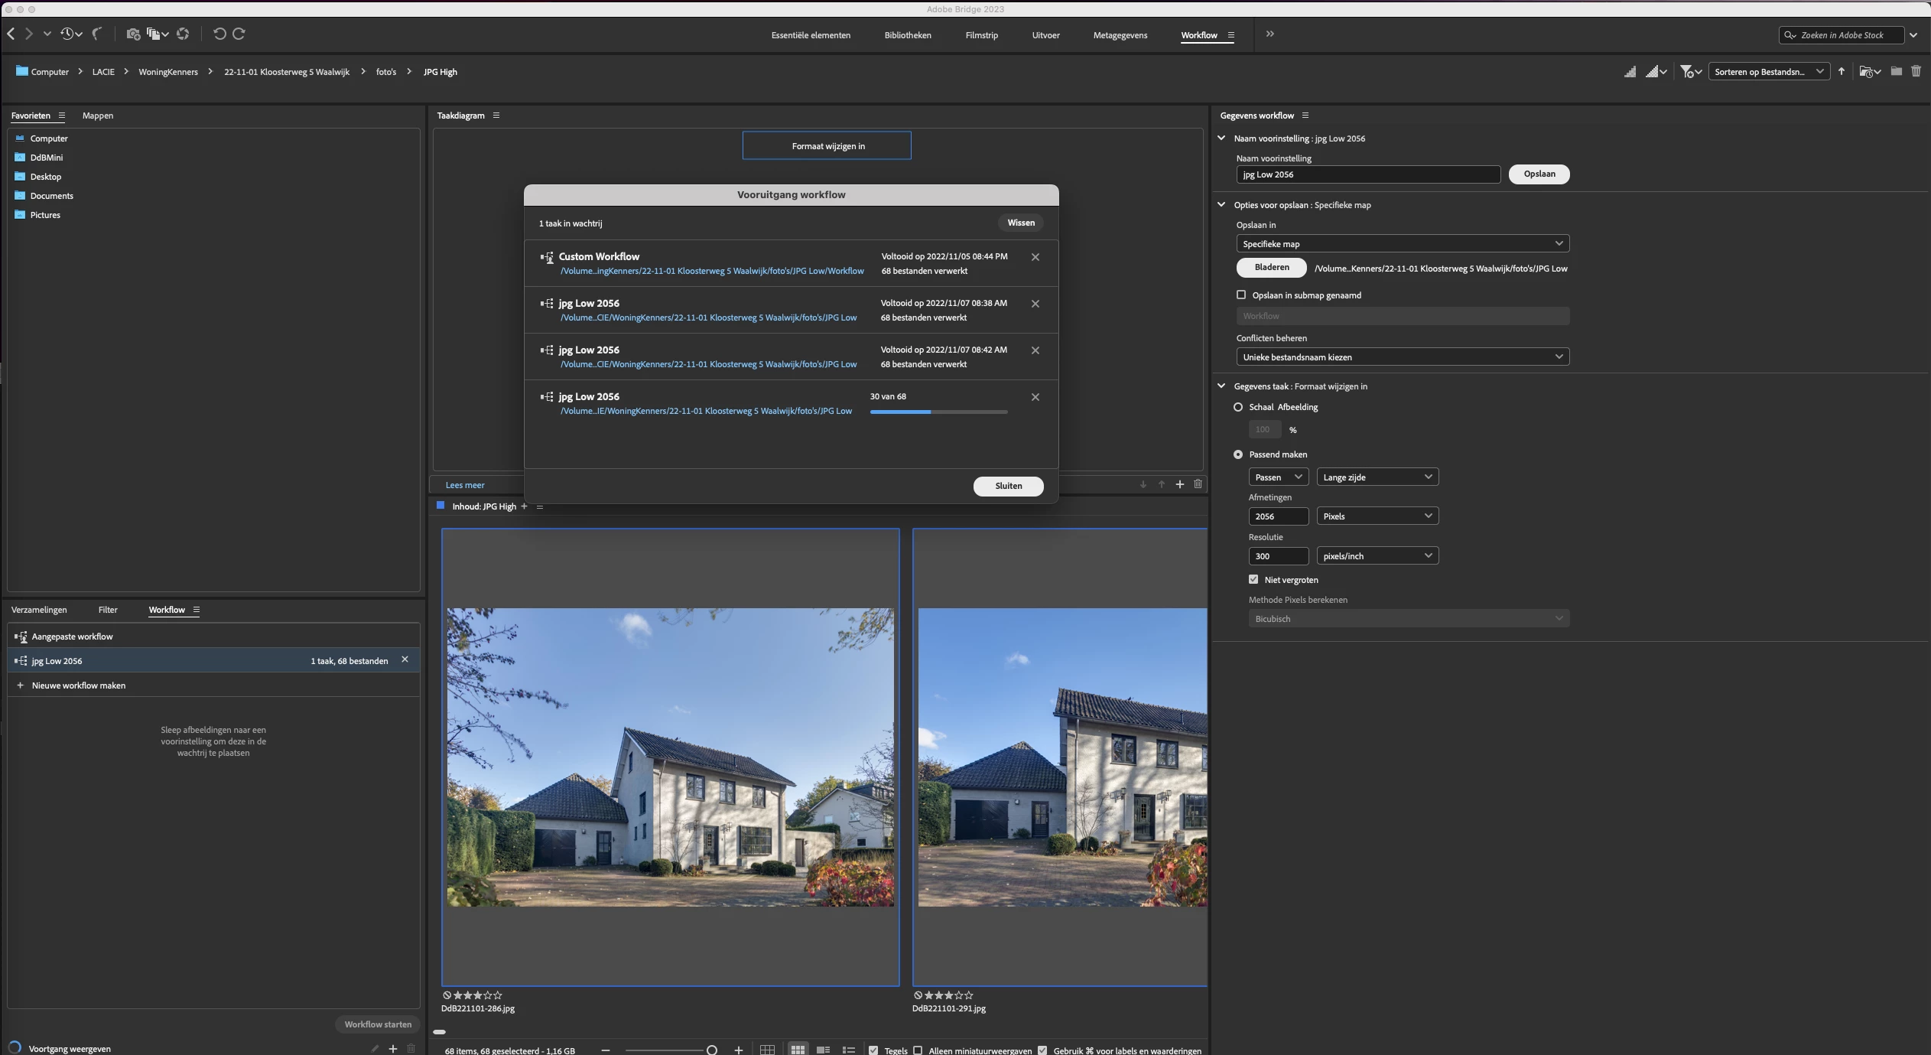The width and height of the screenshot is (1931, 1055).
Task: Enable Opslaan in submap genaamd checkbox
Action: (1241, 295)
